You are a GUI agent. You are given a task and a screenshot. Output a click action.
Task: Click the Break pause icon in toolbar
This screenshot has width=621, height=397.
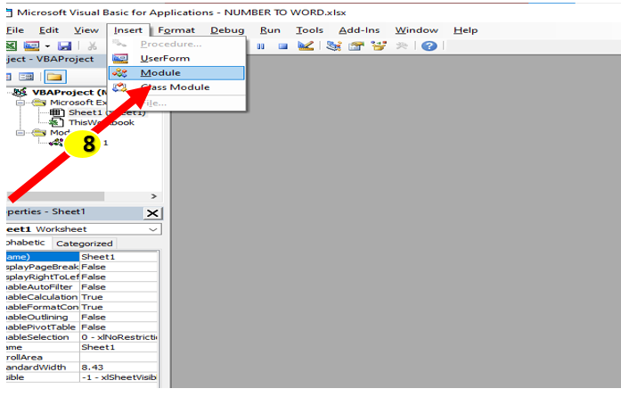(x=260, y=46)
